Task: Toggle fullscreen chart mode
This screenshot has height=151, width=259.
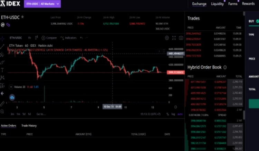Action: [x=174, y=38]
